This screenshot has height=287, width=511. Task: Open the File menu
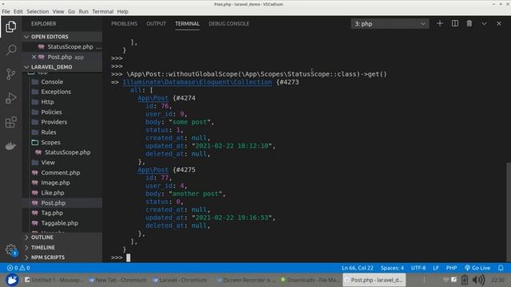pyautogui.click(x=6, y=11)
